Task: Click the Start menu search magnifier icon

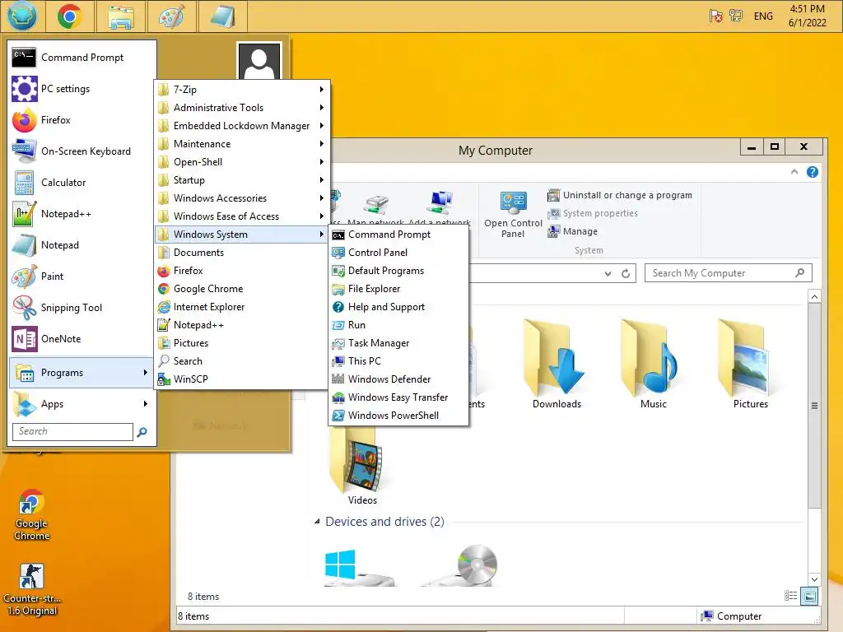Action: (142, 431)
